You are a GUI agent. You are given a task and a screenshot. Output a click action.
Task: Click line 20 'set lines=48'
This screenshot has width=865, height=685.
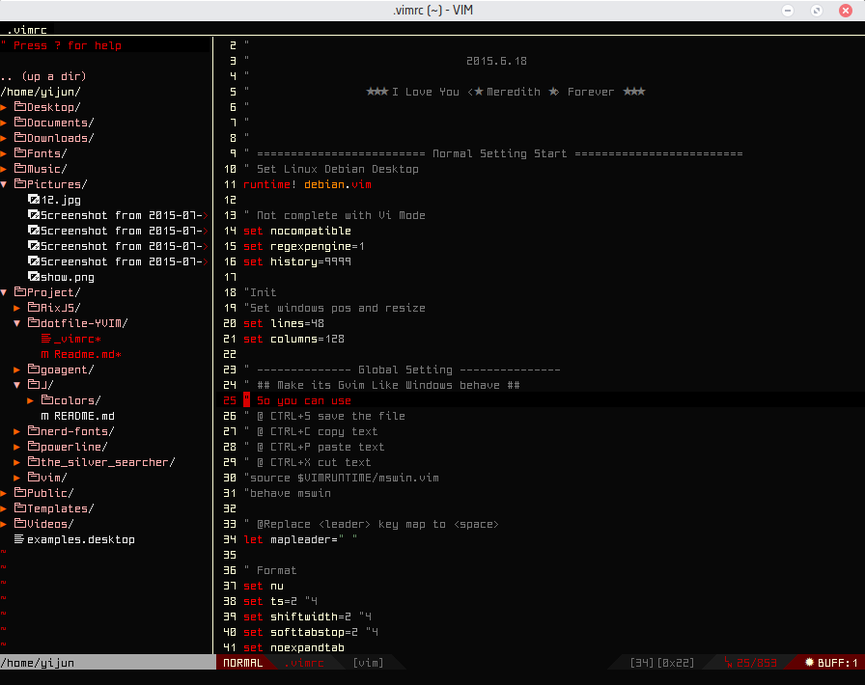point(284,323)
